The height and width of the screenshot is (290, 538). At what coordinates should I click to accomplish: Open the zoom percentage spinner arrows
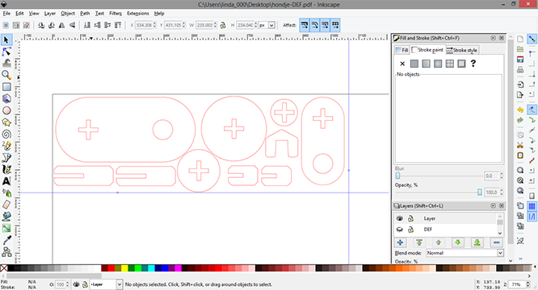[528, 284]
